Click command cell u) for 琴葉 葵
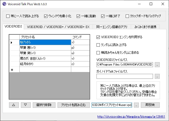This screenshot has width=169, height=121. [80, 53]
